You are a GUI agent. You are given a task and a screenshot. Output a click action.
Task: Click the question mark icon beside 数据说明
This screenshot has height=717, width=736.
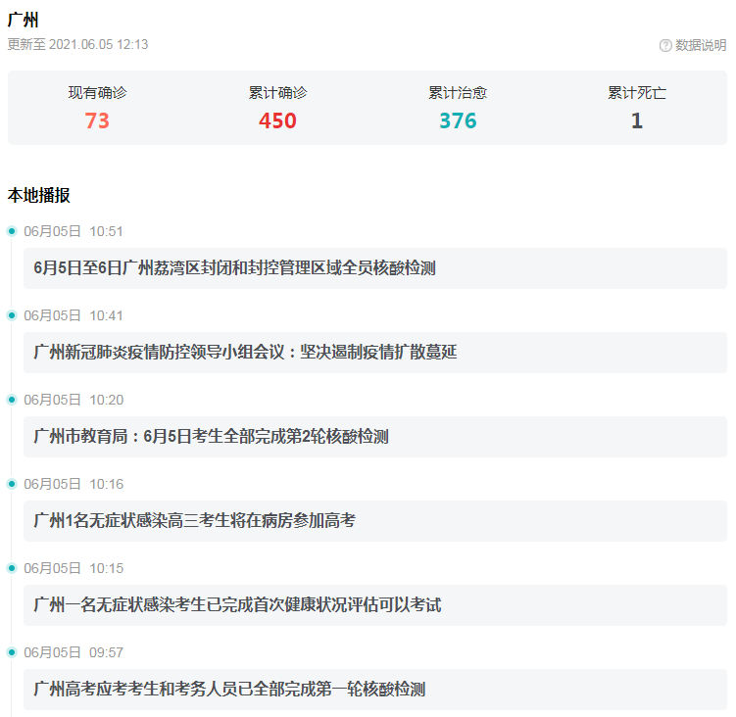pyautogui.click(x=665, y=45)
